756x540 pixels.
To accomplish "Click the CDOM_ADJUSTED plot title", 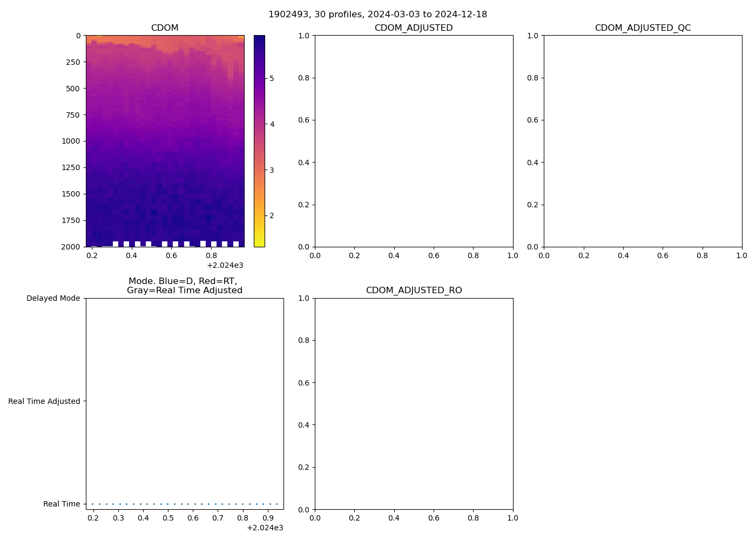I will (414, 28).
